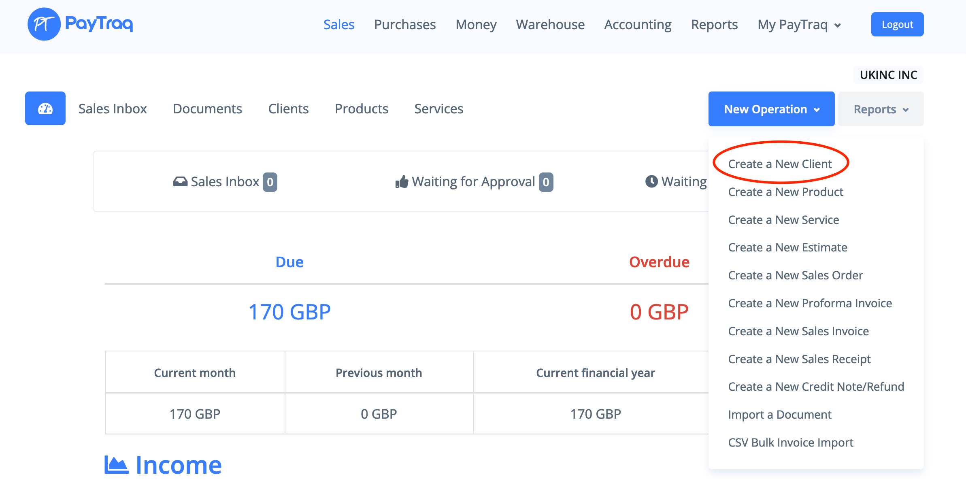Click the Previous month column header
This screenshot has height=498, width=966.
tap(379, 373)
